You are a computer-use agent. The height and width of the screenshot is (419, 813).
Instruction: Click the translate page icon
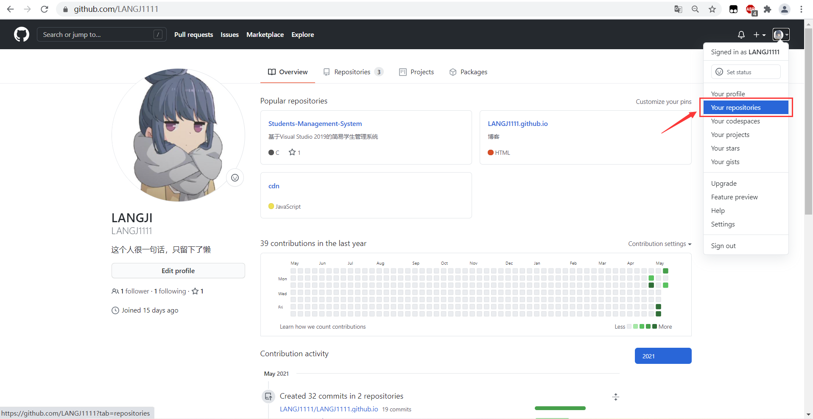pyautogui.click(x=678, y=9)
